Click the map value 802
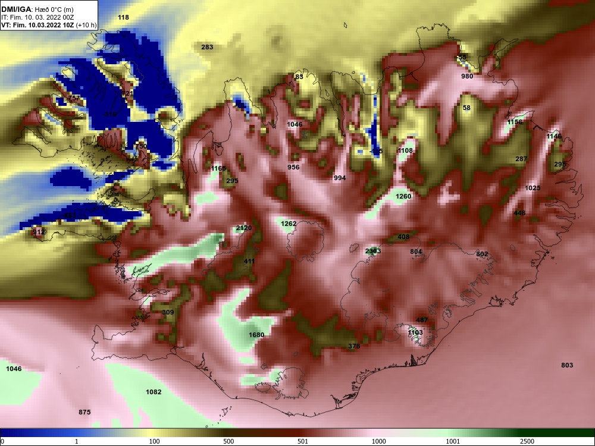 [x=482, y=254]
